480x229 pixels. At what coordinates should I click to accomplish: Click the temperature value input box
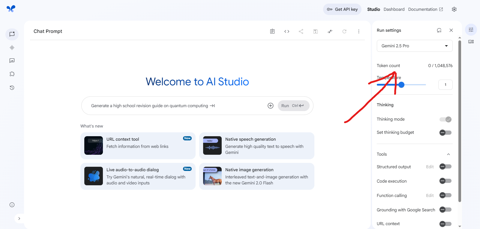(445, 85)
